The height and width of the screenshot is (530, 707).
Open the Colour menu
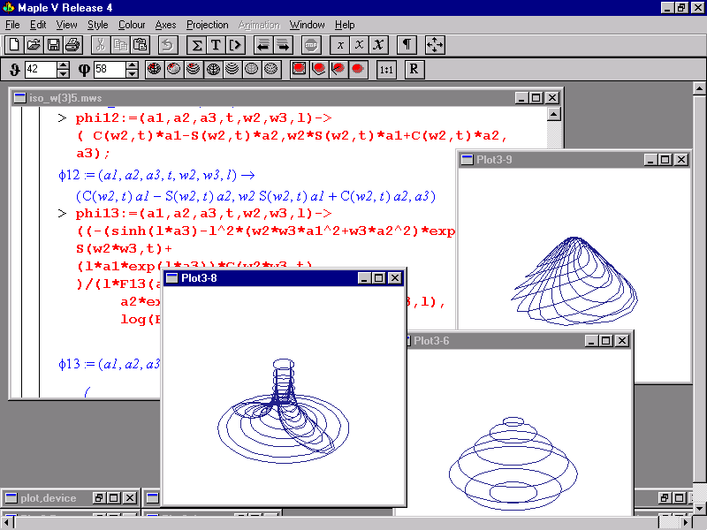pos(132,25)
